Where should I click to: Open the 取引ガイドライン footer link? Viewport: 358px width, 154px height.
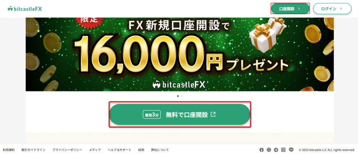[34, 150]
